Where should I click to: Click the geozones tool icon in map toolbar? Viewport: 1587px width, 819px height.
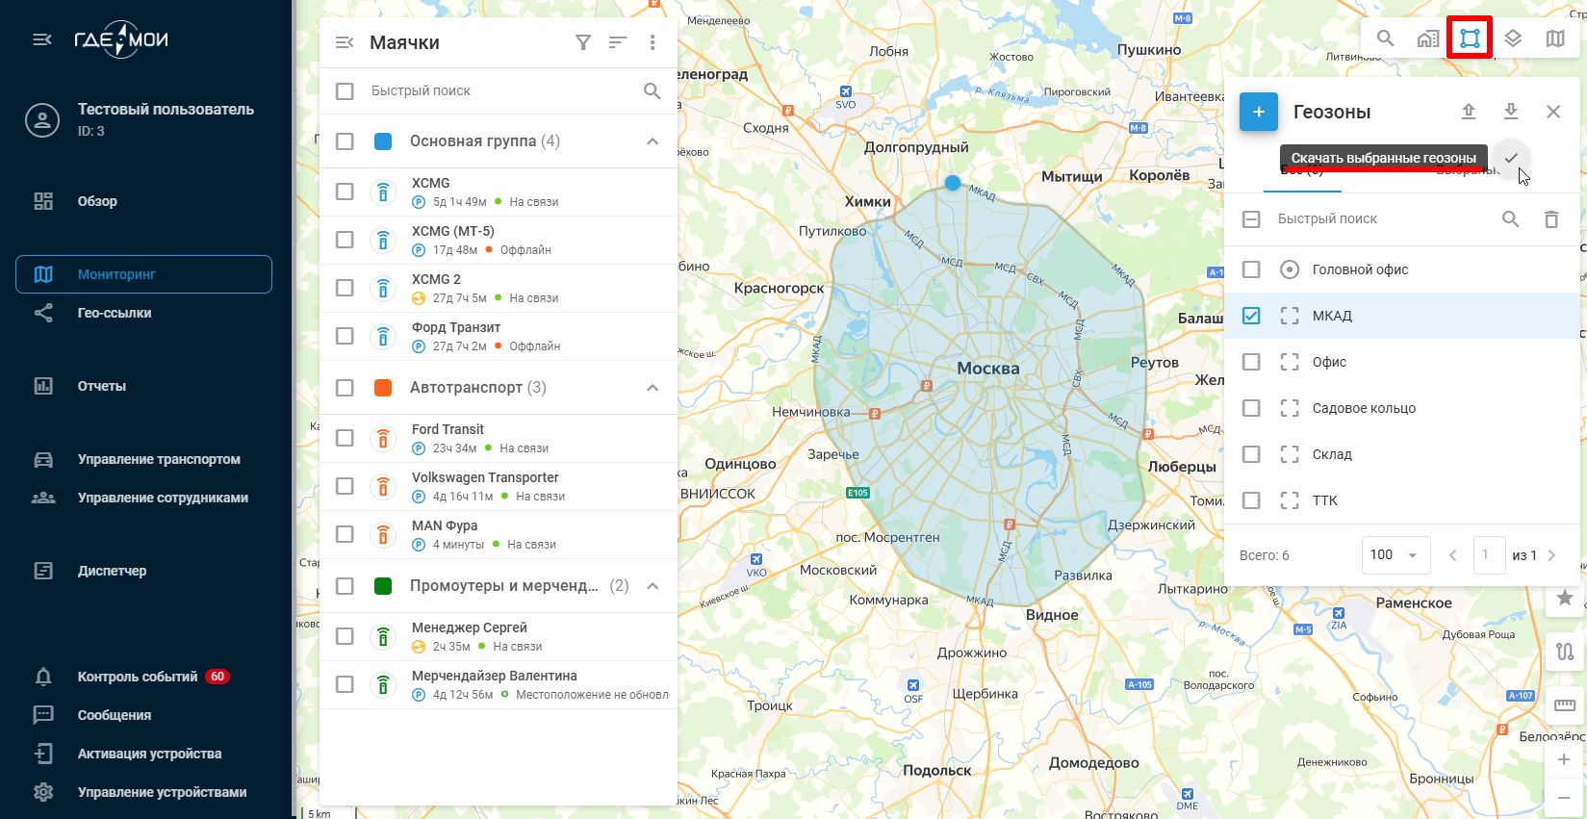[1470, 38]
